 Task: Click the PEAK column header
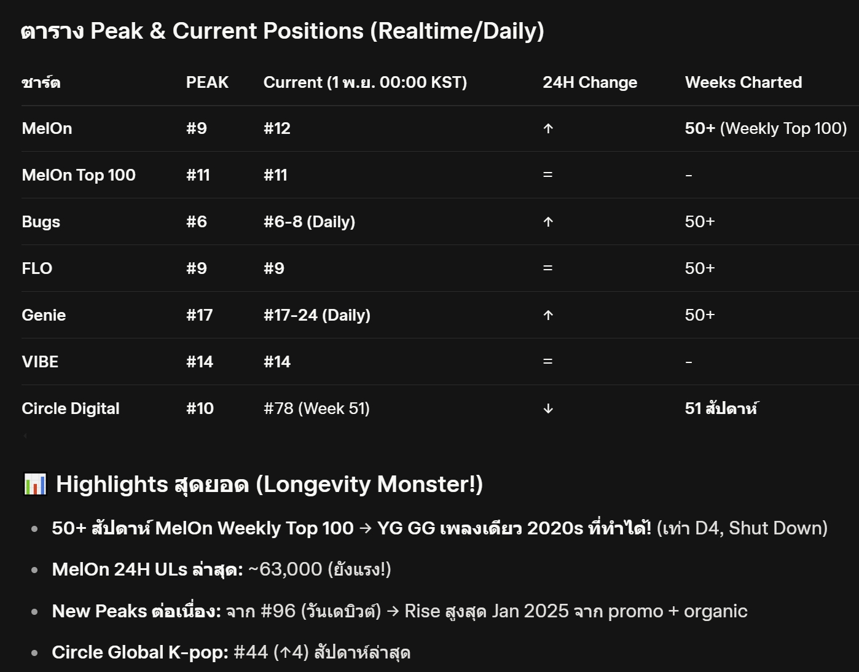tap(207, 82)
